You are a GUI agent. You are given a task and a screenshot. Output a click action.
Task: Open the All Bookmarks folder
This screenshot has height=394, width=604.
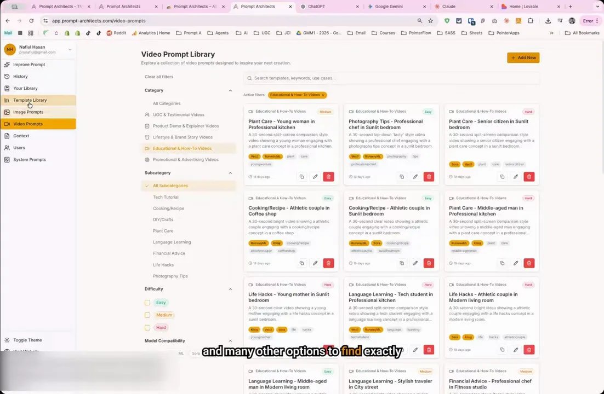tap(582, 33)
